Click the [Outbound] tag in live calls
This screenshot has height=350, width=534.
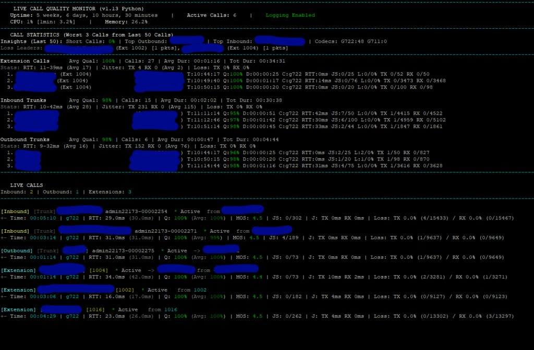[x=16, y=251]
